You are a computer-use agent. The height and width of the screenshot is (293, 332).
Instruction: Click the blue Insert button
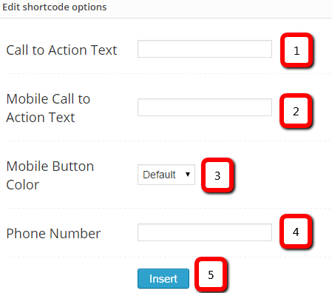click(x=163, y=279)
